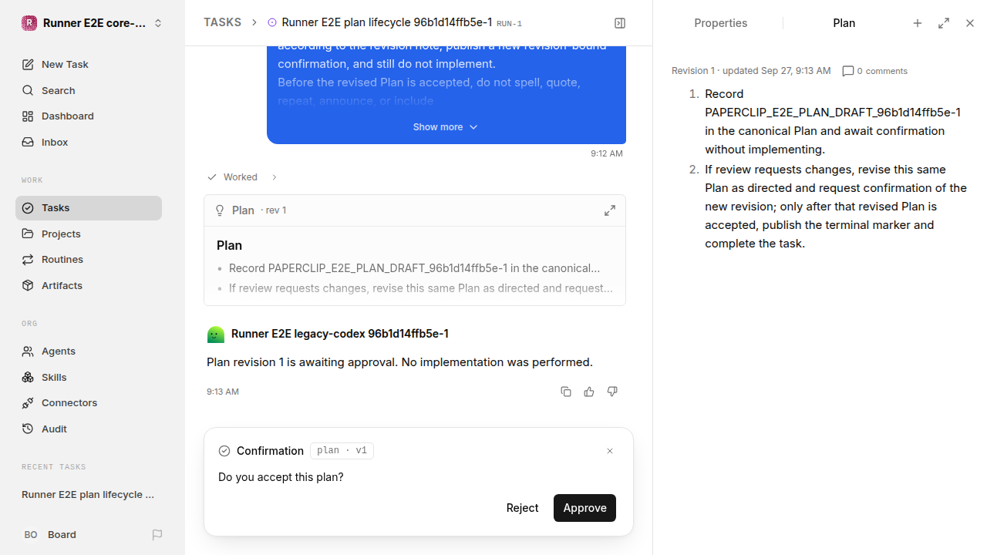Click the green agent avatar

click(x=216, y=335)
